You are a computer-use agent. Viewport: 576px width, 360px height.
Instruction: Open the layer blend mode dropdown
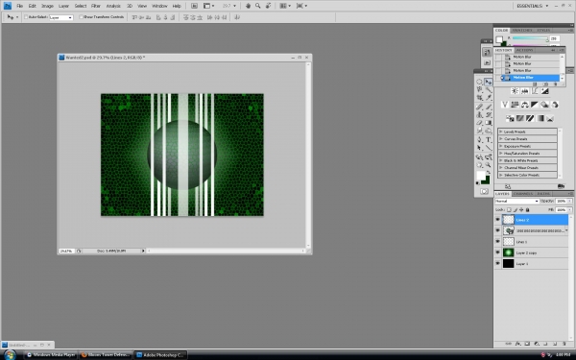(x=516, y=201)
